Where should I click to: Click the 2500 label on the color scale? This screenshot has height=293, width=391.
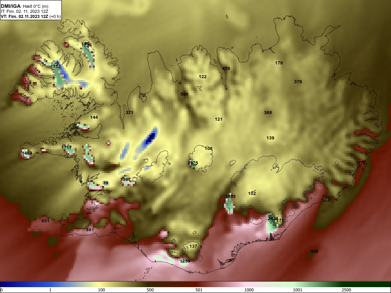[346, 290]
